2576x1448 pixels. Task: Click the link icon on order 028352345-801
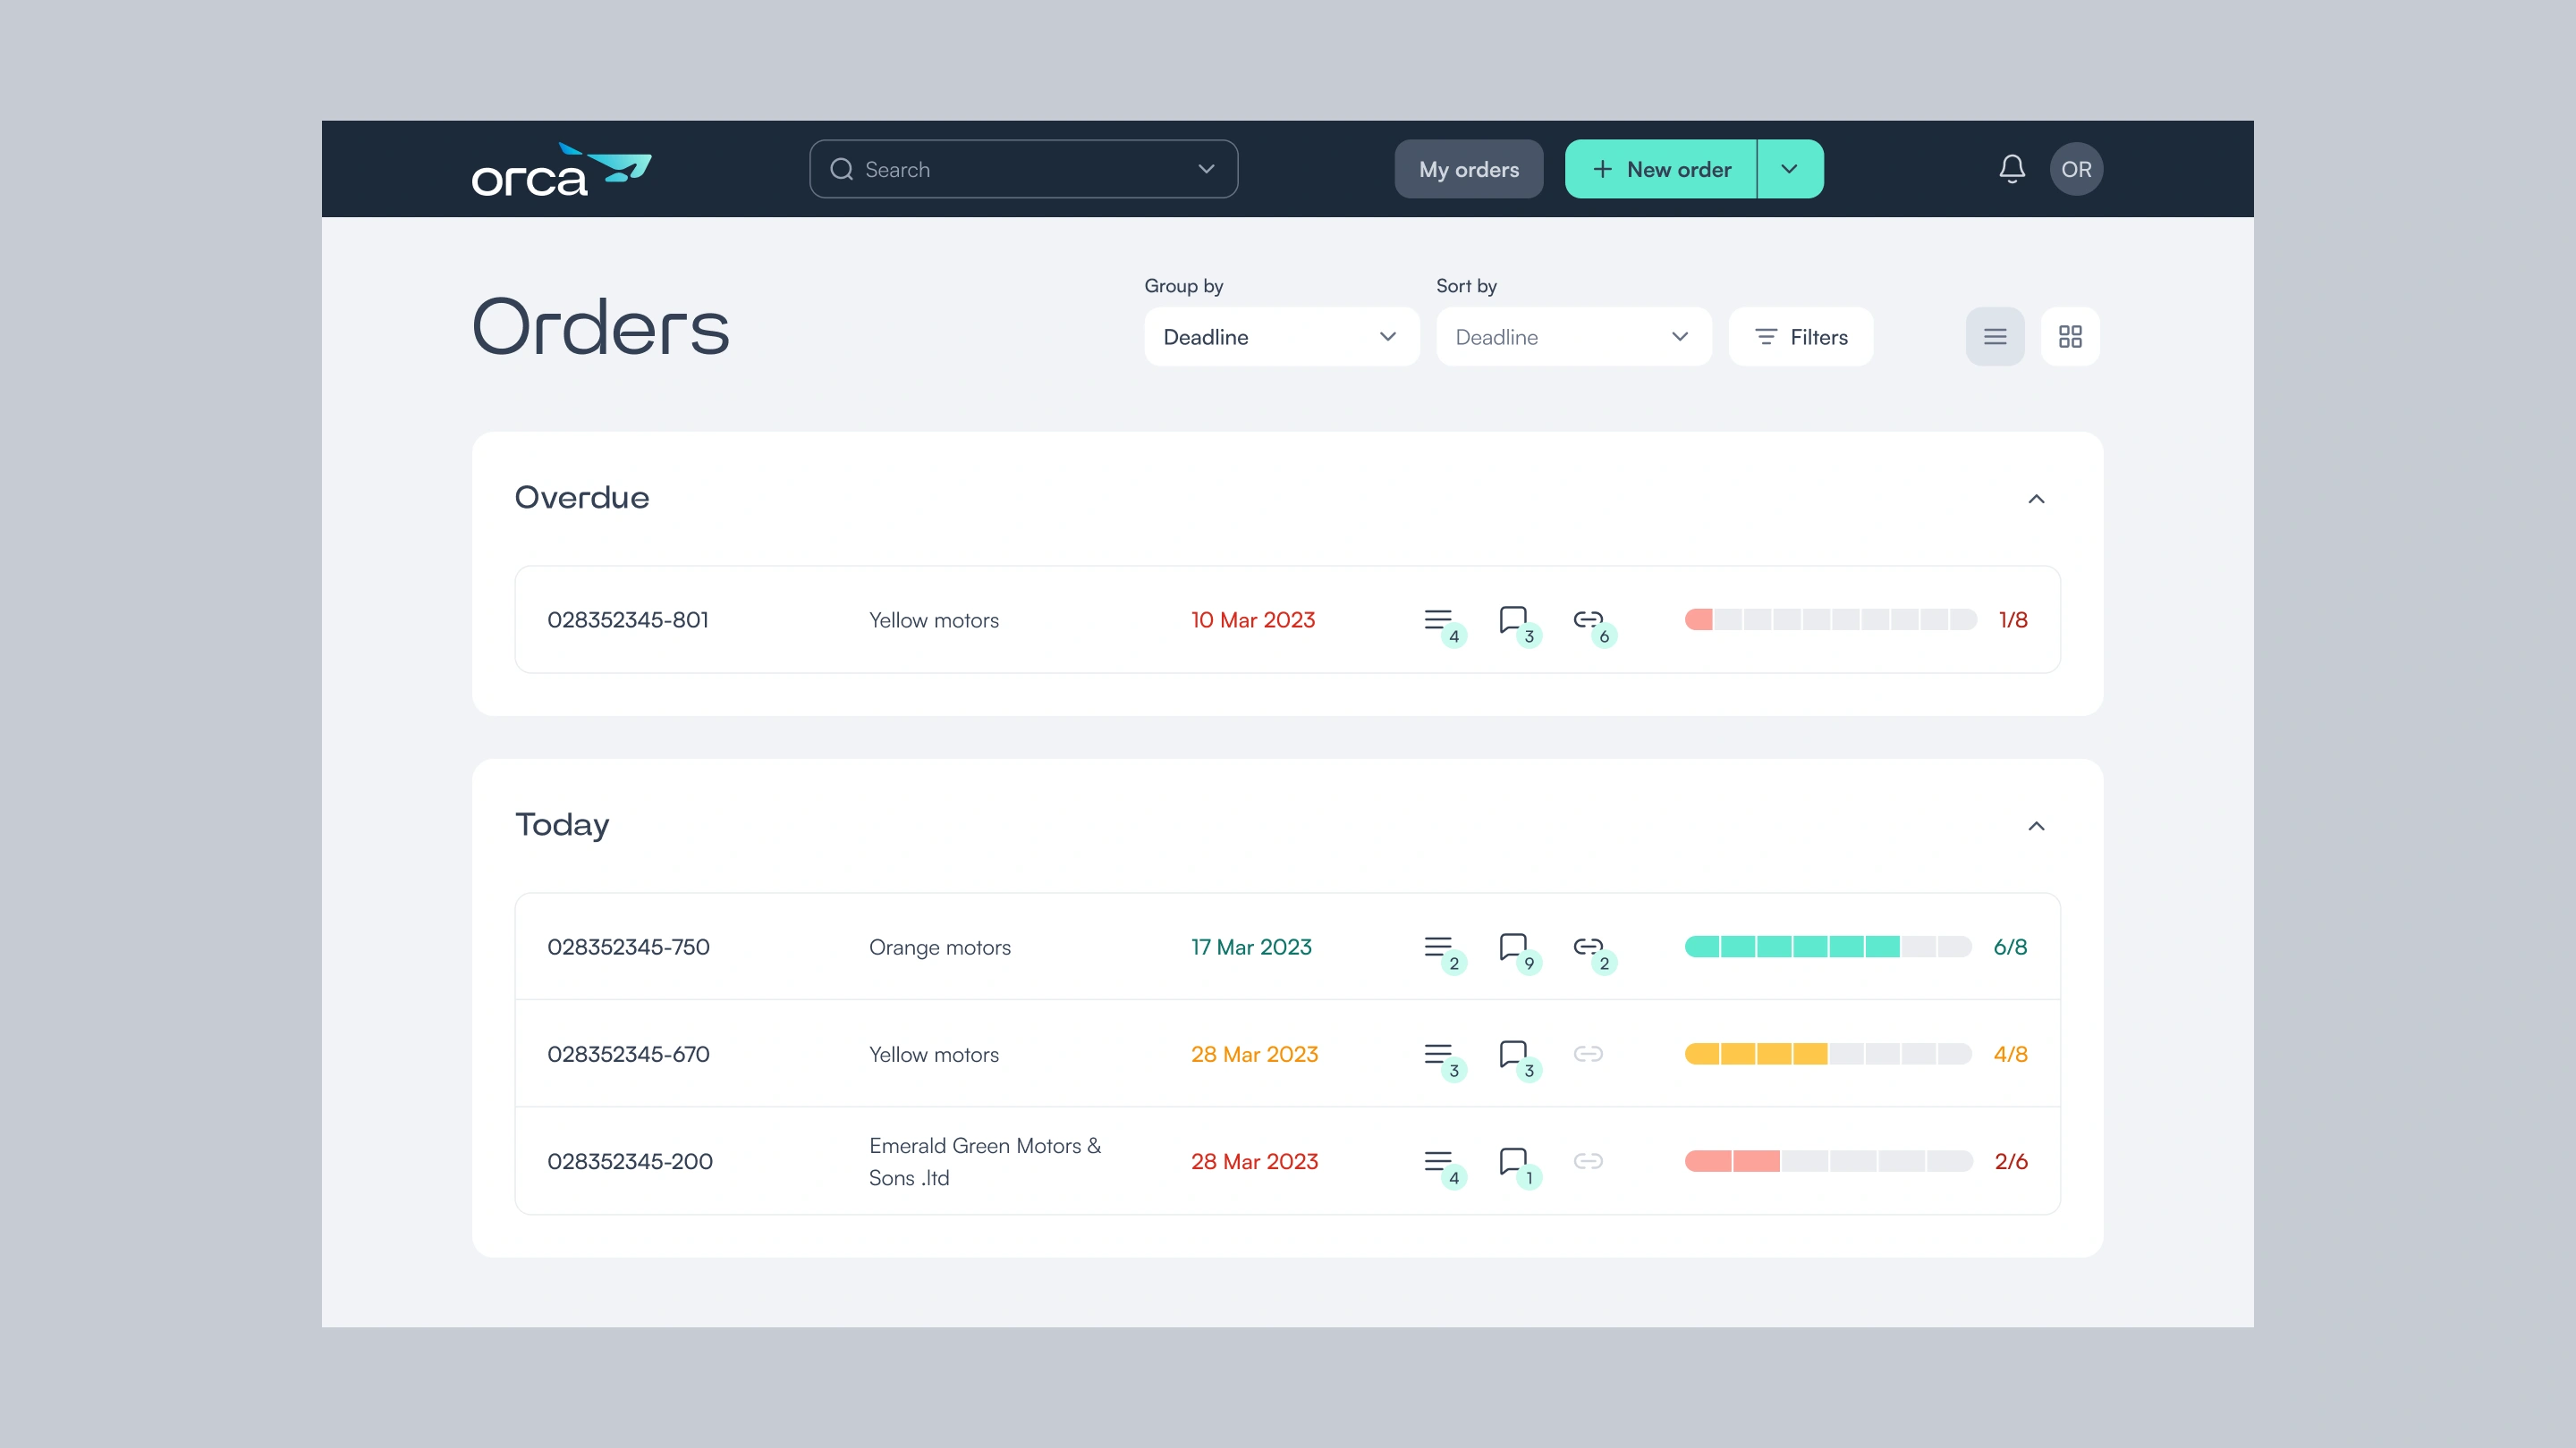point(1588,619)
